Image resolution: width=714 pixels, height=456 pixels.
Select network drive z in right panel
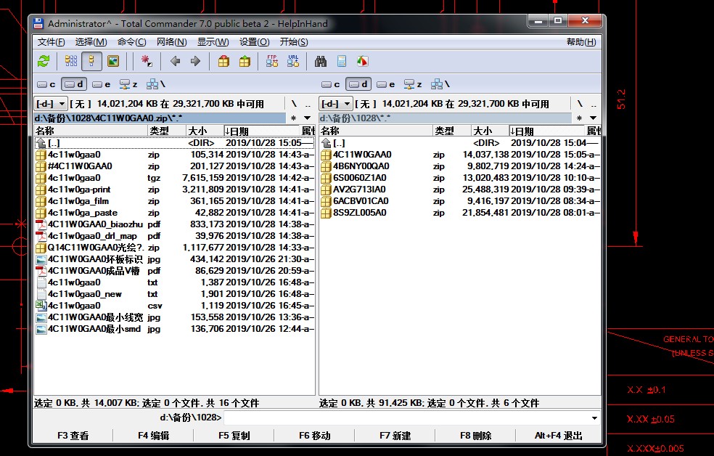click(x=413, y=84)
